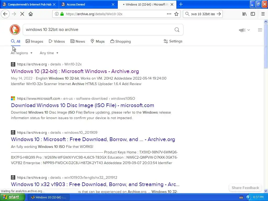The image size is (268, 201).
Task: Select the All search results tab
Action: (x=15, y=41)
